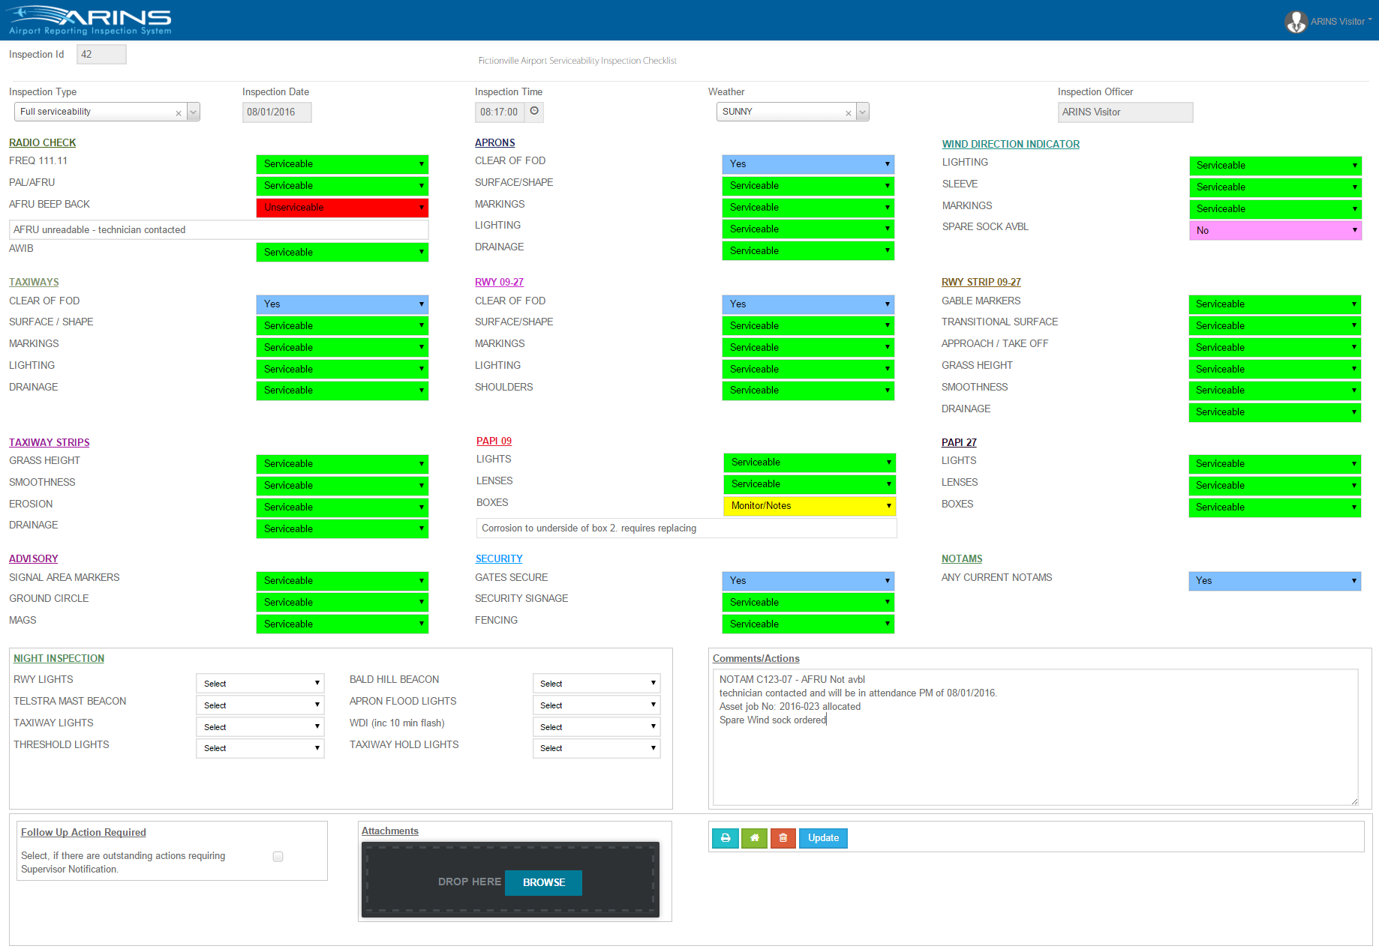Clear the Weather field with its x icon
The height and width of the screenshot is (949, 1379).
click(848, 112)
